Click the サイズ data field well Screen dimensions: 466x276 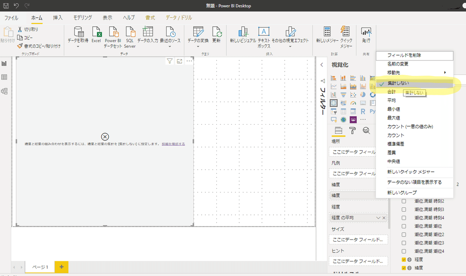pos(358,240)
